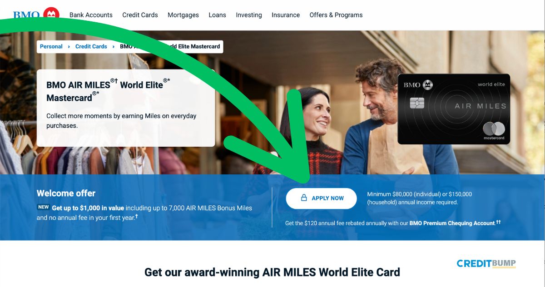Open the BMO Premium Chequing Account link
The height and width of the screenshot is (287, 545).
(x=452, y=223)
